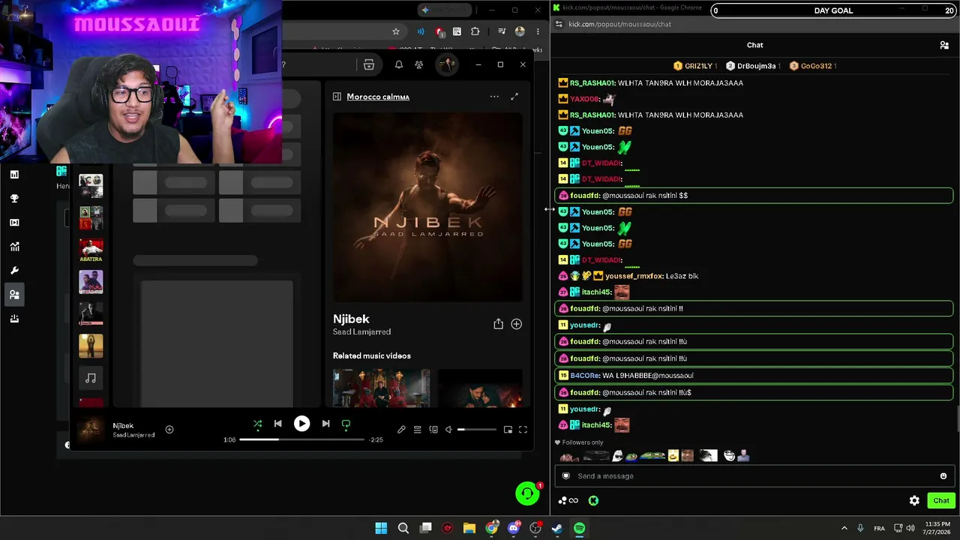The image size is (960, 540).
Task: Open the ABATIRA album in the Spotify library
Action: 91,250
